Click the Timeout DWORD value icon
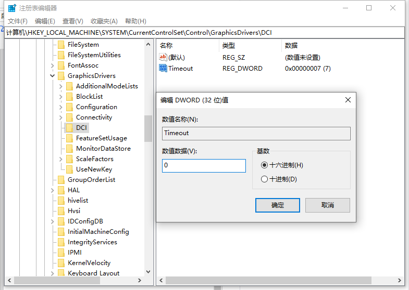Viewport: 409px width, 290px height. 163,68
